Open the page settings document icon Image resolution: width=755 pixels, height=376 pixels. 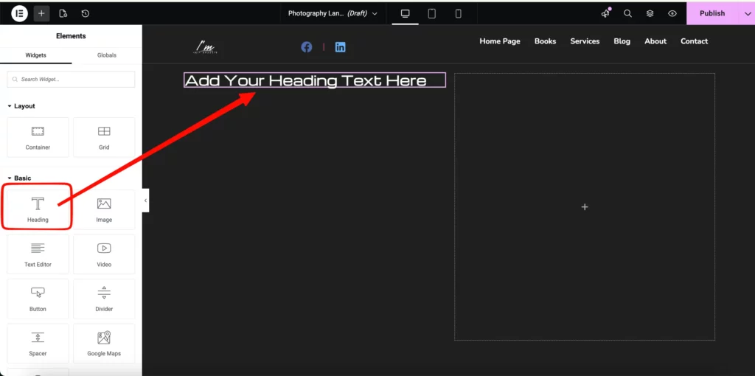coord(63,13)
